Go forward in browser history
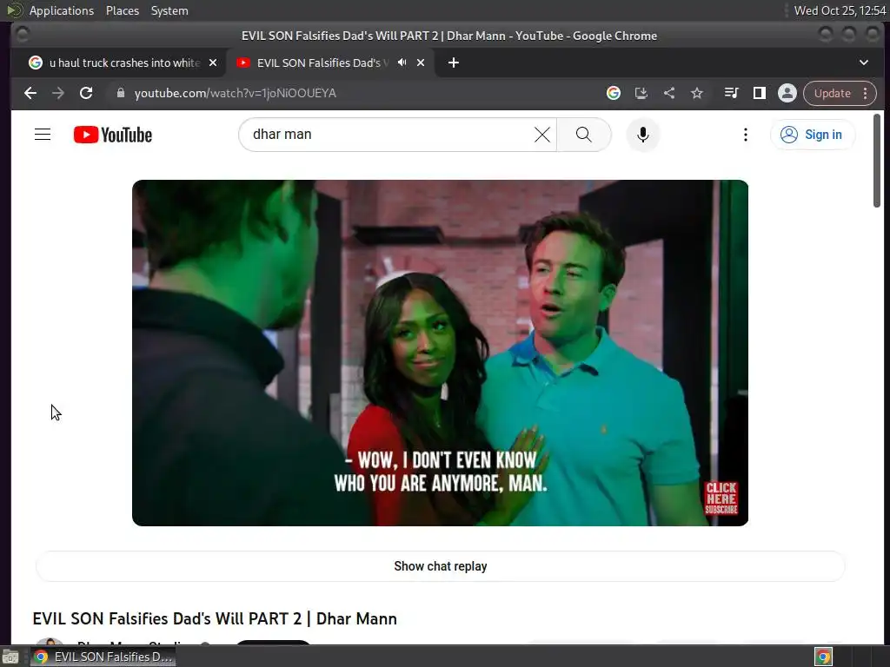 pyautogui.click(x=58, y=93)
